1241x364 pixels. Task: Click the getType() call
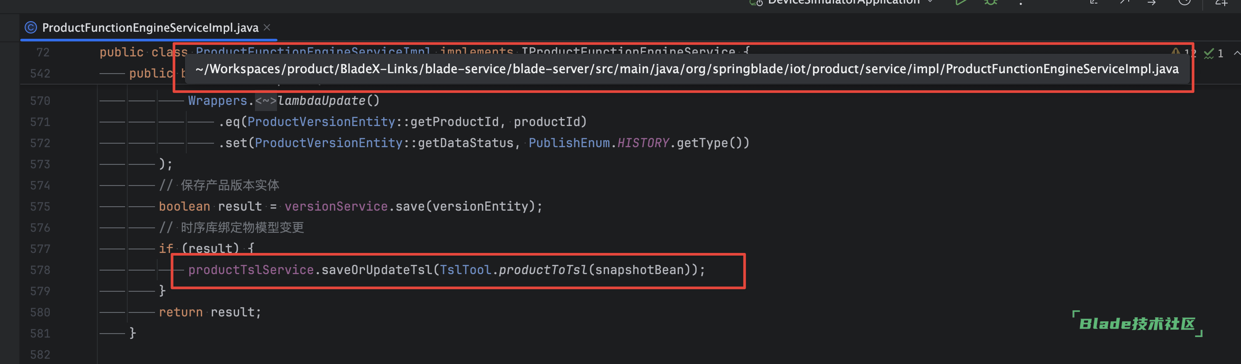click(709, 143)
